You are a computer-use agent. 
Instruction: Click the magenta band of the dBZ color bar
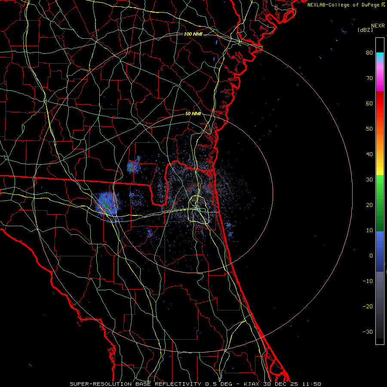pyautogui.click(x=380, y=78)
